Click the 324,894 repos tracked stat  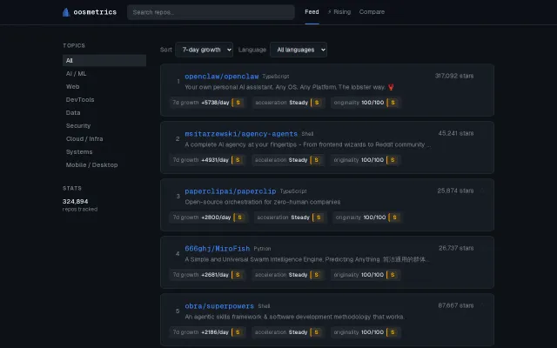point(80,205)
